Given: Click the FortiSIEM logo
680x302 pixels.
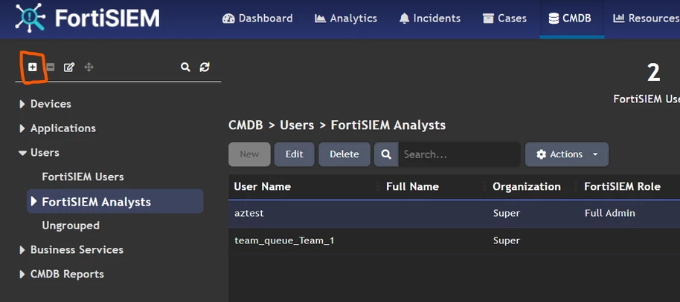Looking at the screenshot, I should [x=87, y=18].
